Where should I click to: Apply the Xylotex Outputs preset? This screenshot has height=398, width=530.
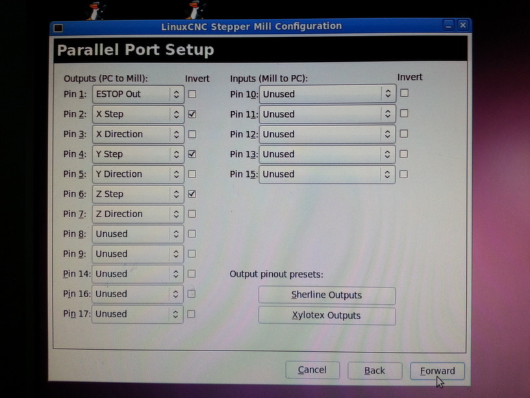coord(327,316)
